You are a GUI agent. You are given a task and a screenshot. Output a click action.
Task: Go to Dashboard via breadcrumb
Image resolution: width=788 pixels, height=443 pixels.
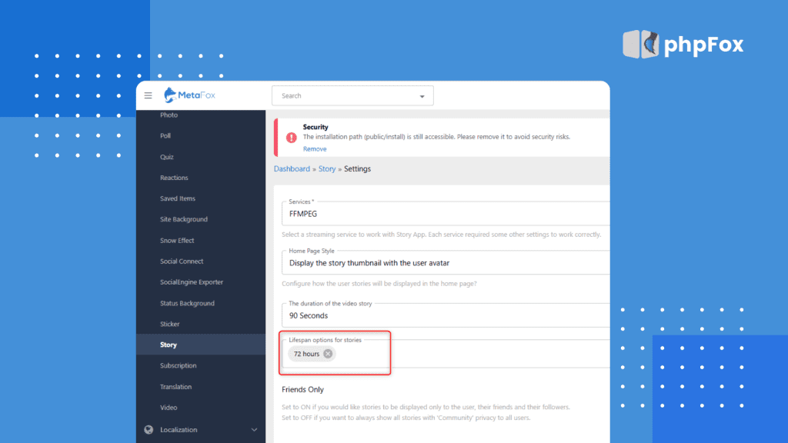(292, 168)
